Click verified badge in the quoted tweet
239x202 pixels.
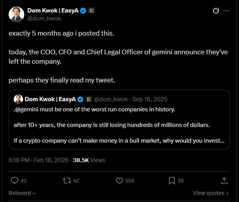80,99
